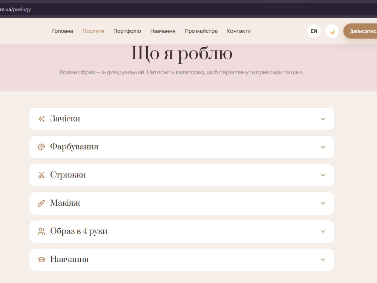Navigate to Контакти

tap(239, 31)
